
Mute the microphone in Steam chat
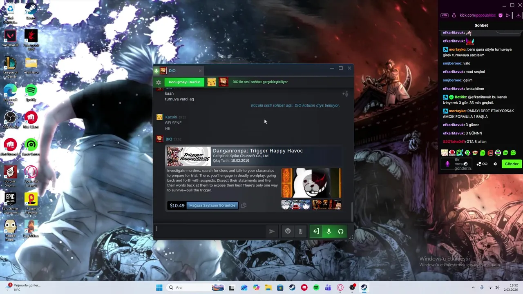click(329, 232)
